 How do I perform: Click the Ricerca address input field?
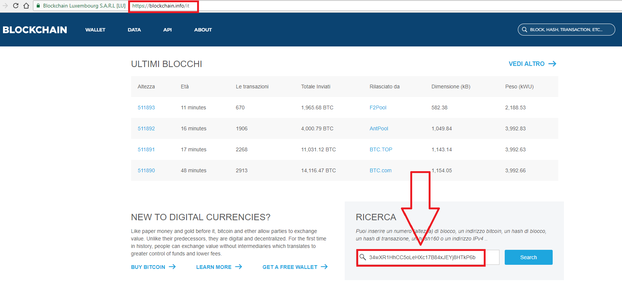click(x=428, y=257)
